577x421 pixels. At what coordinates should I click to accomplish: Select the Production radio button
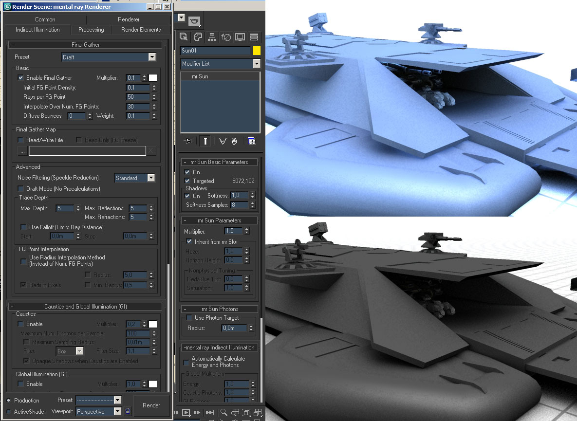pos(8,401)
